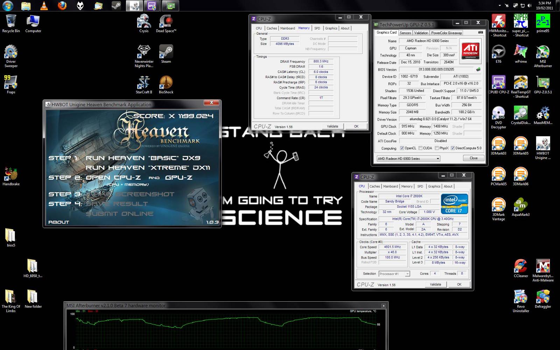Open CrystalDisk desktop icon

(x=520, y=115)
